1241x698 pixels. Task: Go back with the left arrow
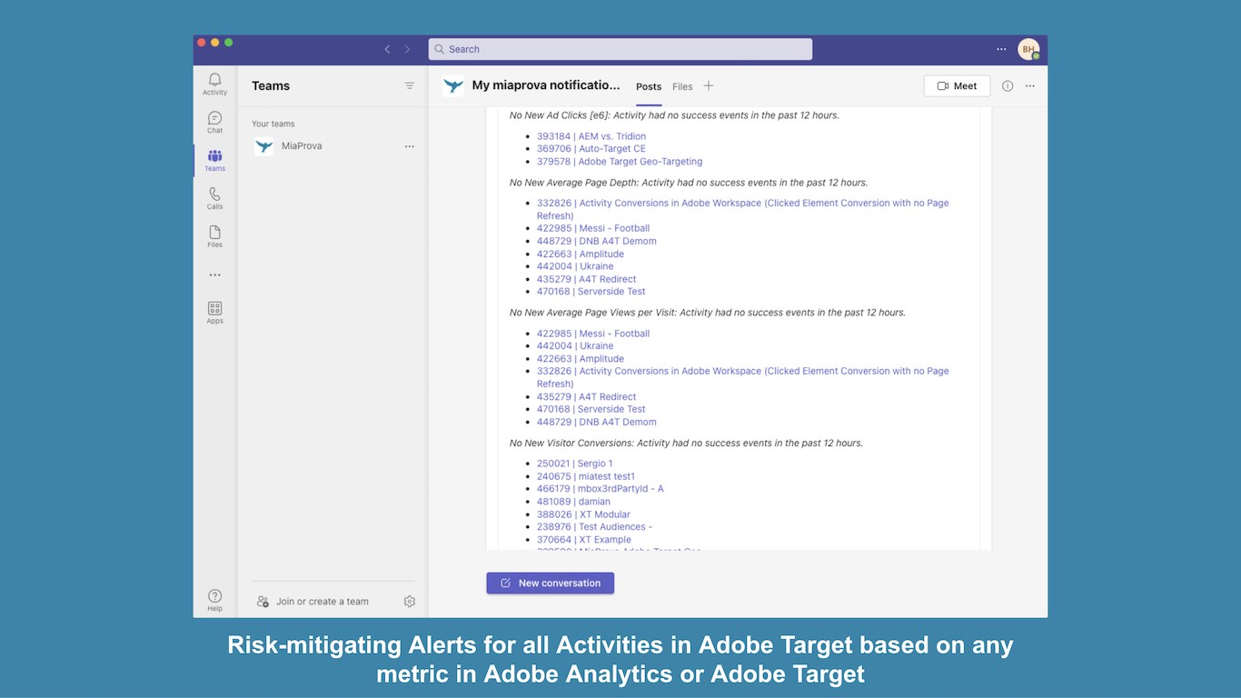[387, 49]
